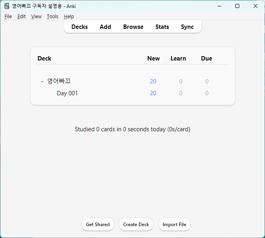Viewport: 265px width, 238px height.
Task: Minimize the Anki window
Action: pos(219,6)
